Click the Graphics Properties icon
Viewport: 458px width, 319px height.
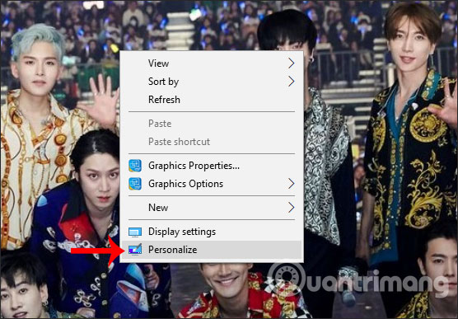coord(135,166)
